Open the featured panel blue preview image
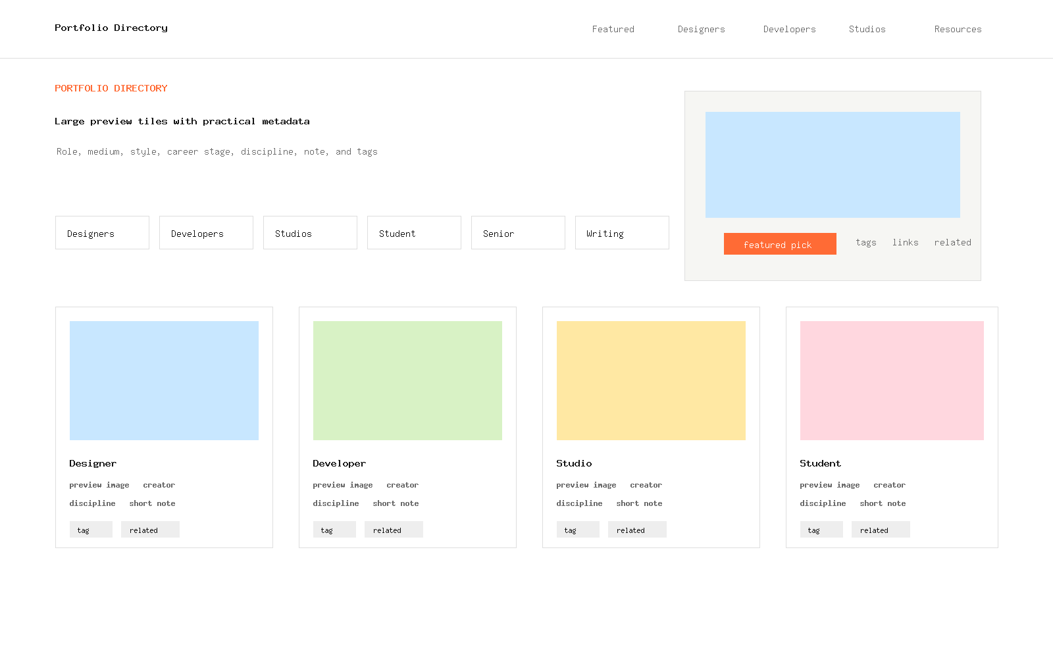 pos(833,164)
